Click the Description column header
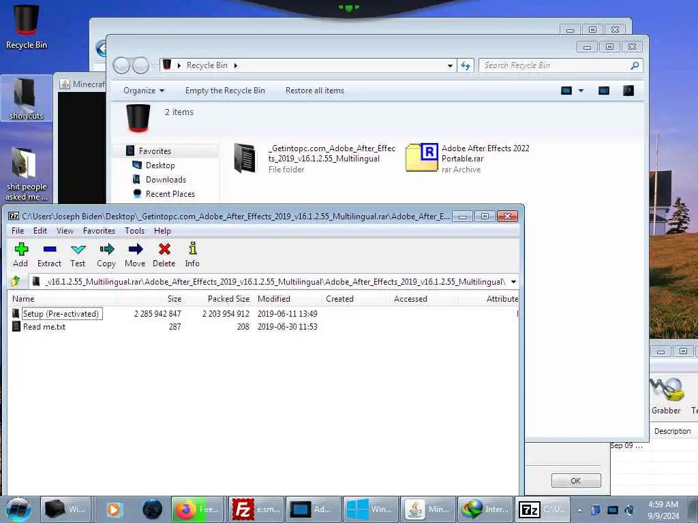698x523 pixels. click(672, 431)
